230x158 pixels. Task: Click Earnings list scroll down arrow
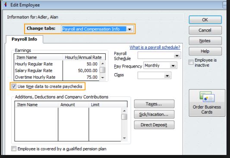click(x=103, y=77)
